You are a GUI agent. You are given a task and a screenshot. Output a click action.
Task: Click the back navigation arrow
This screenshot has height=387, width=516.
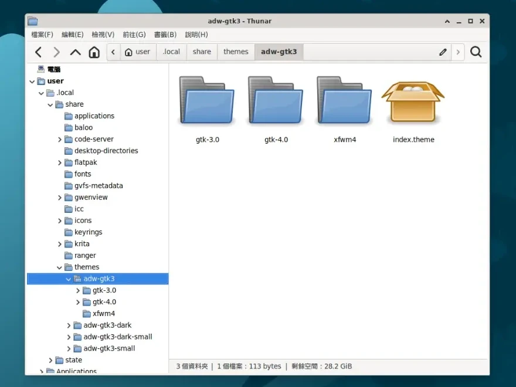point(38,52)
